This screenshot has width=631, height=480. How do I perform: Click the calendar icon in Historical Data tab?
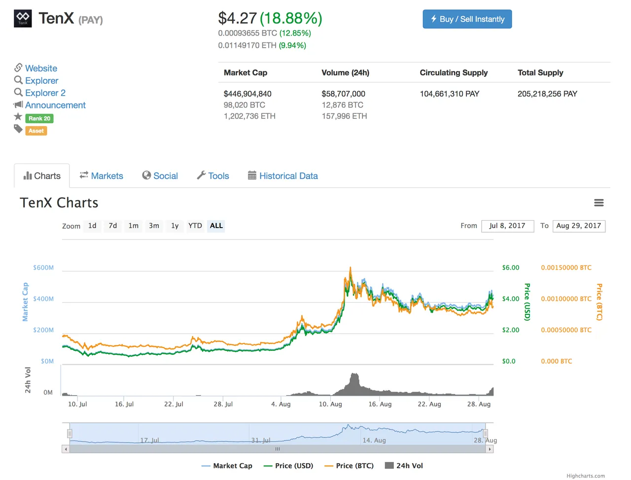tap(252, 175)
